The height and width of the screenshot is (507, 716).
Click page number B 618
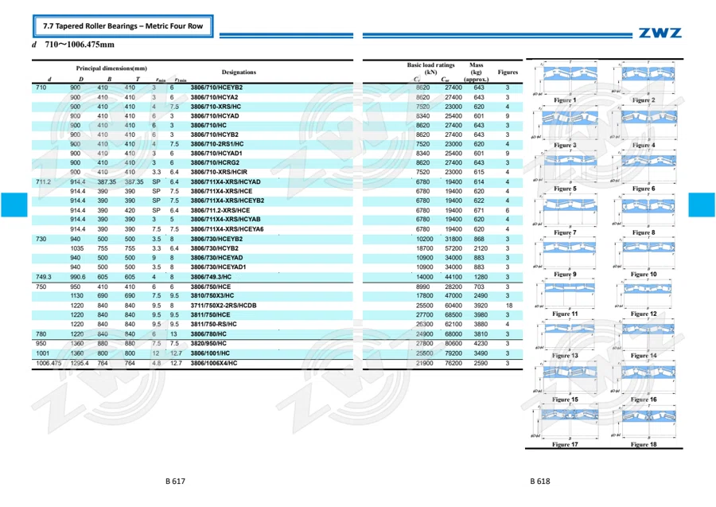540,481
